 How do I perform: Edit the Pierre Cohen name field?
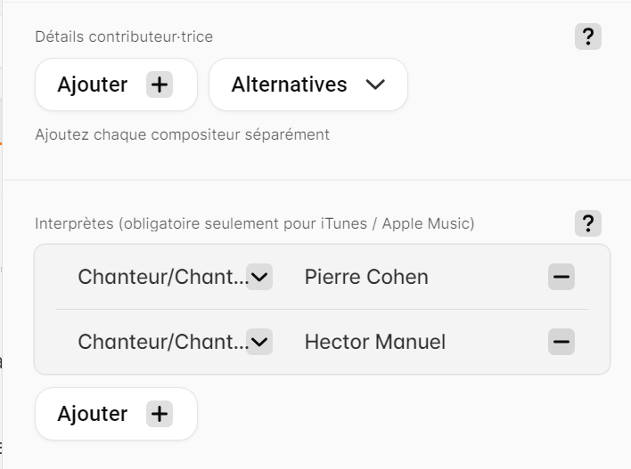tap(419, 277)
